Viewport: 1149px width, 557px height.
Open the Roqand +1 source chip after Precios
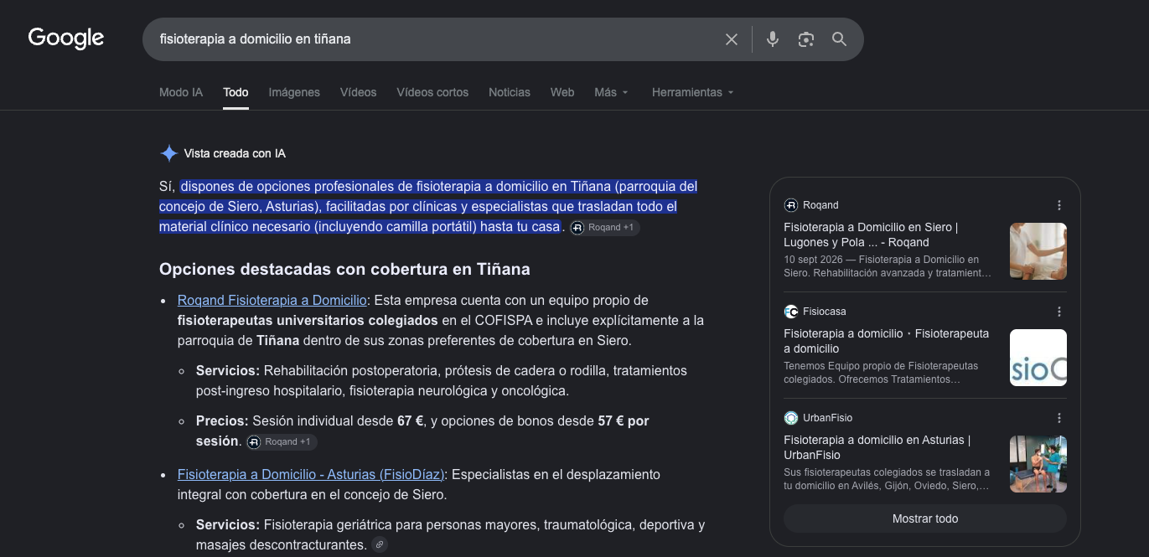[x=282, y=441]
